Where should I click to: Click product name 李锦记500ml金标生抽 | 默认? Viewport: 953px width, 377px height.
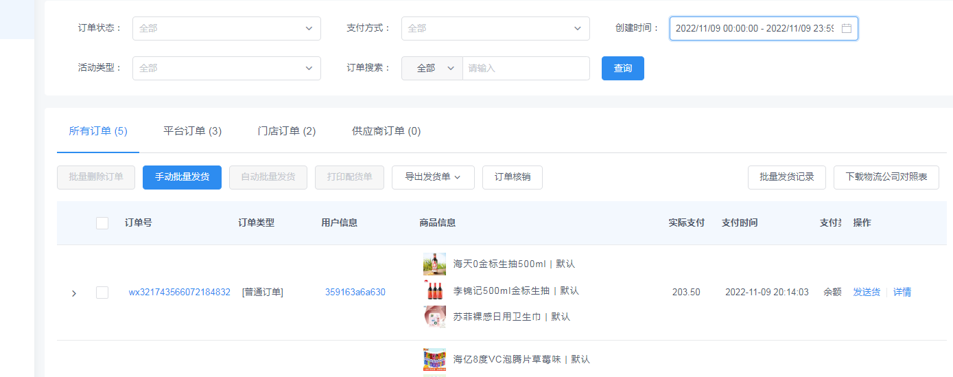click(x=516, y=290)
